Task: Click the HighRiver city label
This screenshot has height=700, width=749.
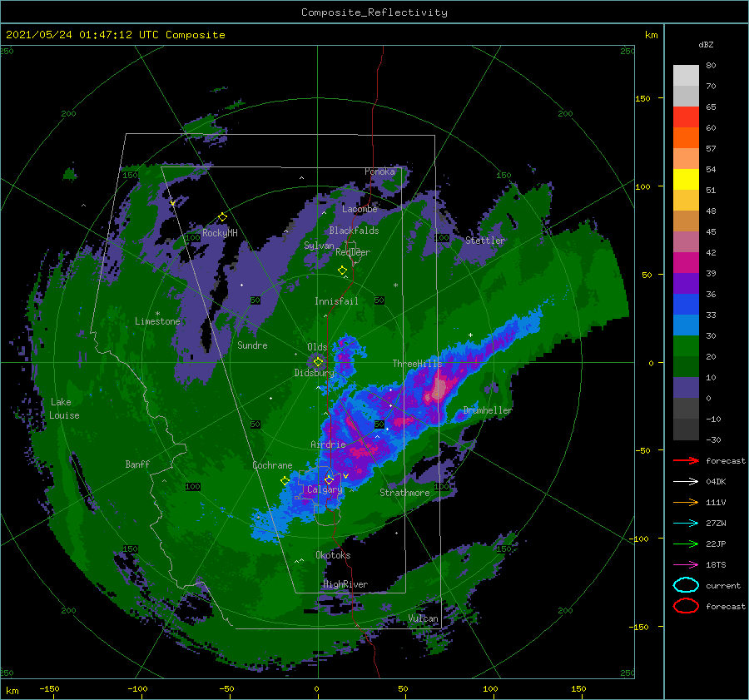Action: [345, 584]
